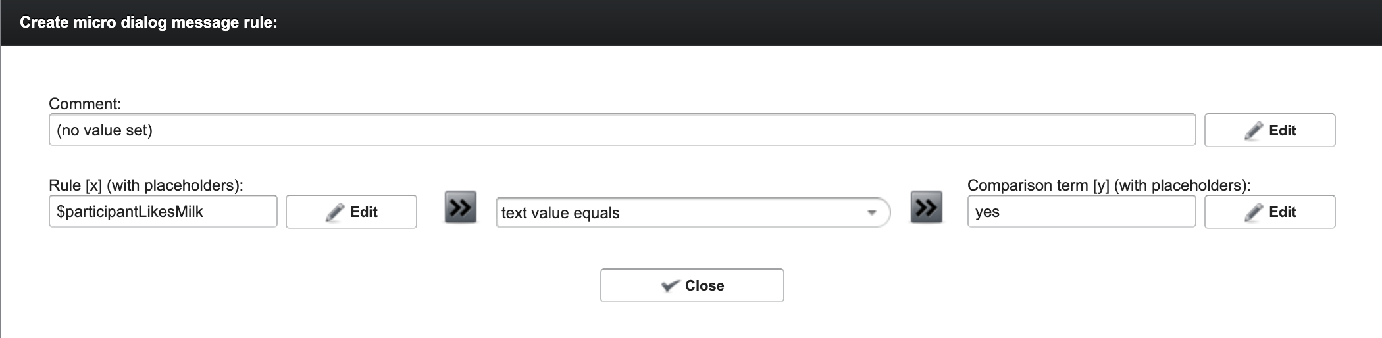1382x338 pixels.
Task: Click the 'Create micro dialog message rule' title bar
Action: (x=691, y=22)
